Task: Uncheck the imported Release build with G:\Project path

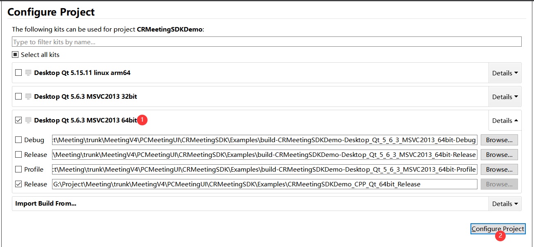Action: click(18, 184)
